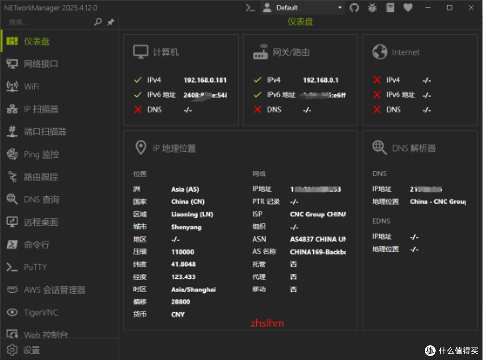The image size is (483, 361).
Task: Click the 网关/路由 router icon
Action: pyautogui.click(x=260, y=52)
